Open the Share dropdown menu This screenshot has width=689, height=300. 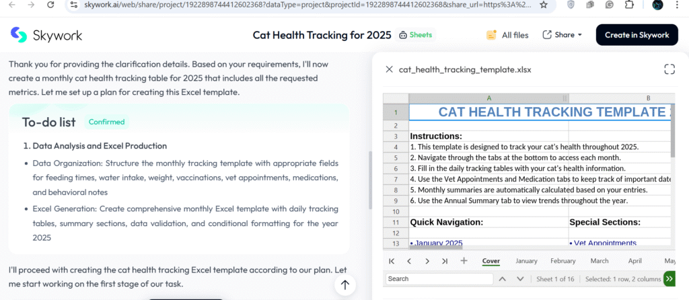[563, 35]
